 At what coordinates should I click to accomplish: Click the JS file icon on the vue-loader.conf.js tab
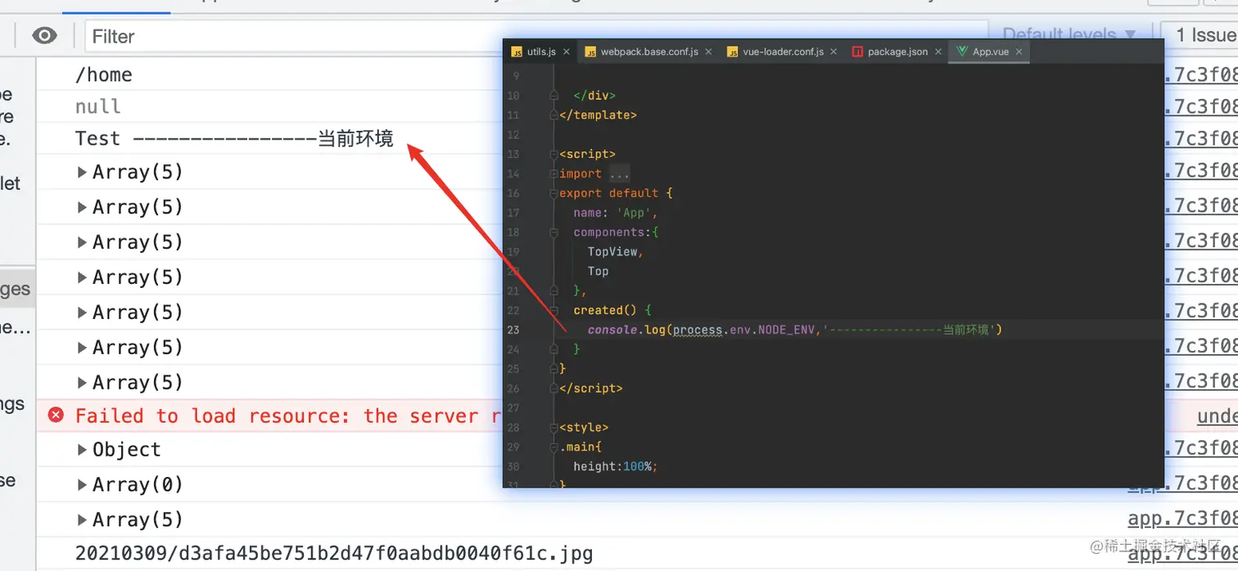(733, 52)
